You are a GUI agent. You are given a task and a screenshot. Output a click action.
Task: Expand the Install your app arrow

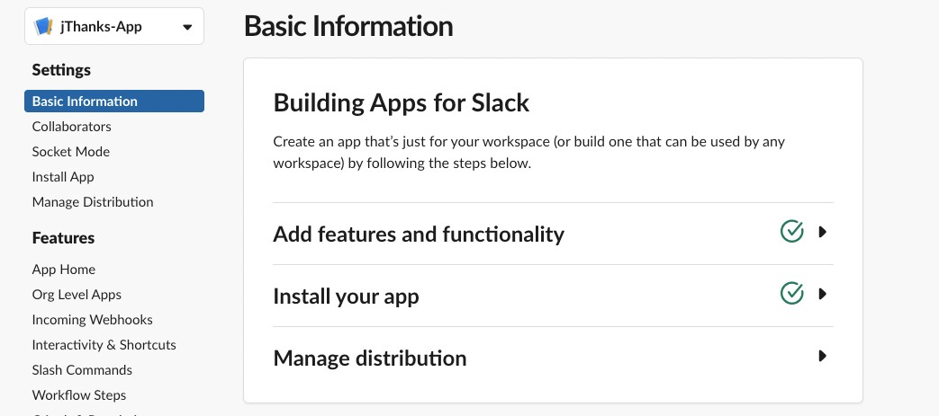[822, 294]
